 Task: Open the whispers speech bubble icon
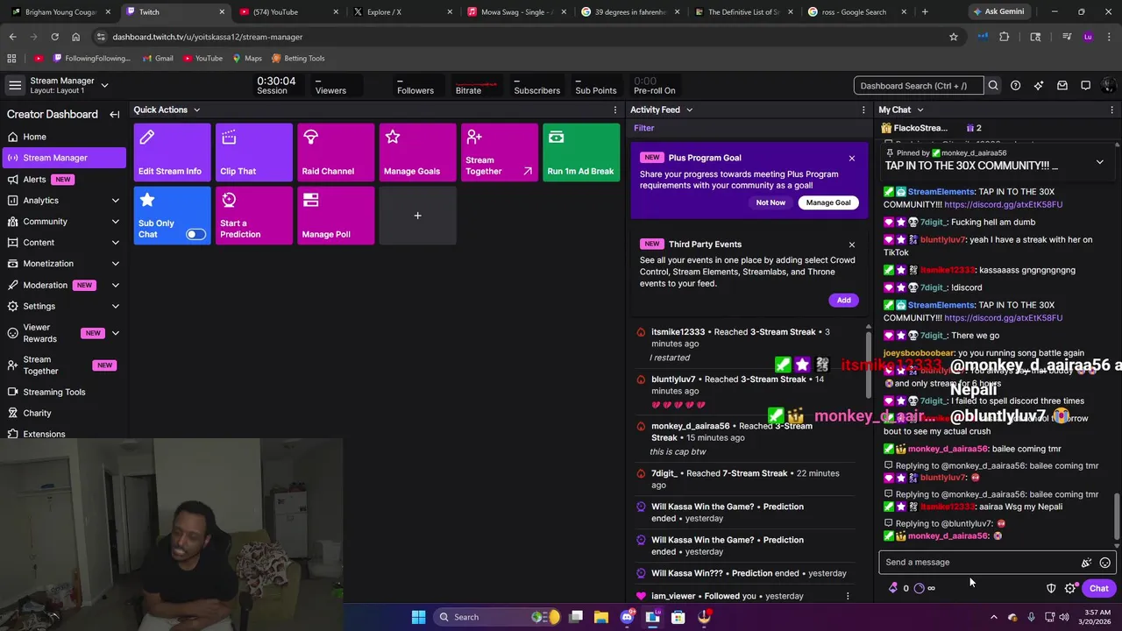tap(1085, 86)
